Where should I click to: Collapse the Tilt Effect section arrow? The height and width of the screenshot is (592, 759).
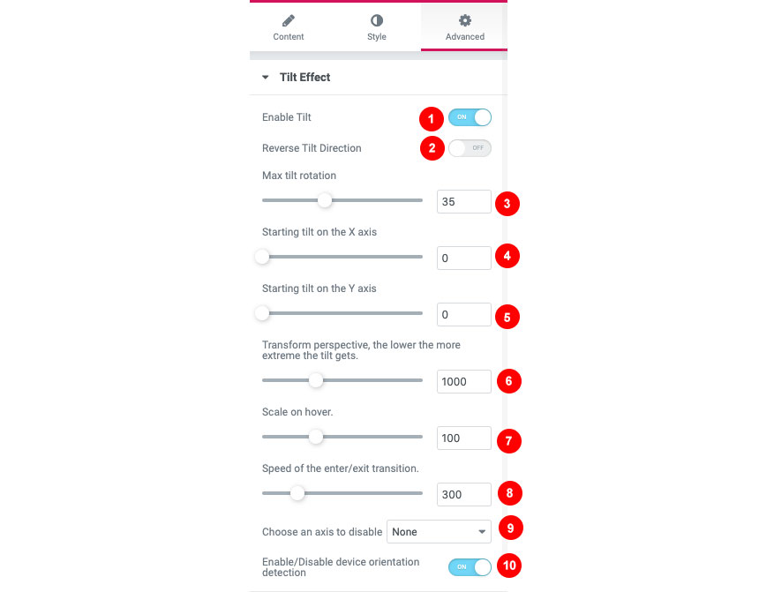[x=266, y=78]
